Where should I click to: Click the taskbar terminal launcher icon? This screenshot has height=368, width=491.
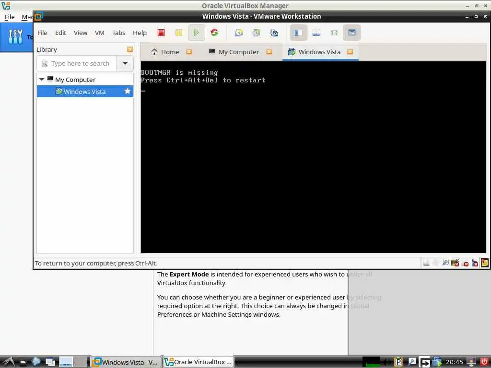click(23, 362)
